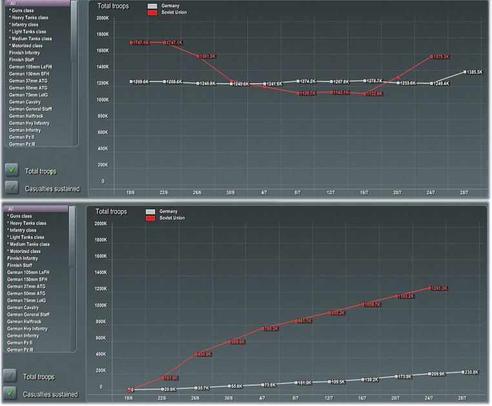Choose 'Finnish Staff' in bottom list
Viewport: 492px width, 406px height.
point(20,265)
